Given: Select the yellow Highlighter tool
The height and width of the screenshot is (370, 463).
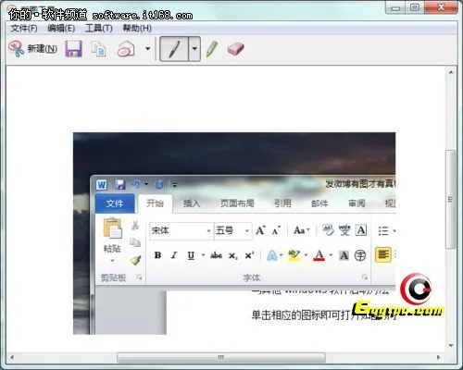Looking at the screenshot, I should click(212, 49).
